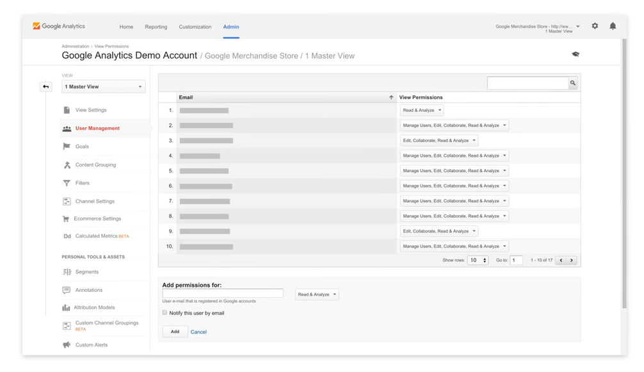Go to previous page of users
The height and width of the screenshot is (372, 644).
pos(561,260)
